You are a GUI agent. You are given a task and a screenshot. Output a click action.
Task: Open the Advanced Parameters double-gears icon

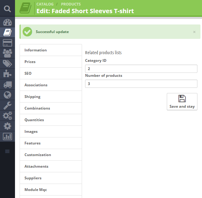[x=7, y=115]
